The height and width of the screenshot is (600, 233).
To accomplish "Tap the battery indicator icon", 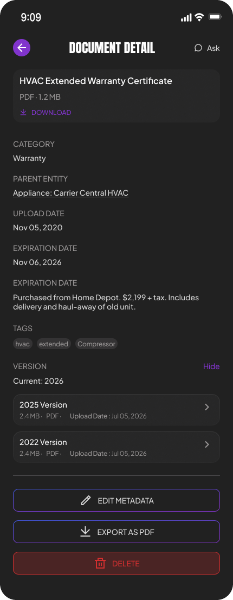I will [x=215, y=17].
